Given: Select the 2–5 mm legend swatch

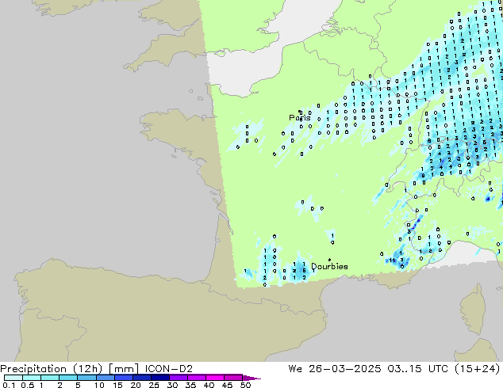Looking at the screenshot, I should click(68, 378).
